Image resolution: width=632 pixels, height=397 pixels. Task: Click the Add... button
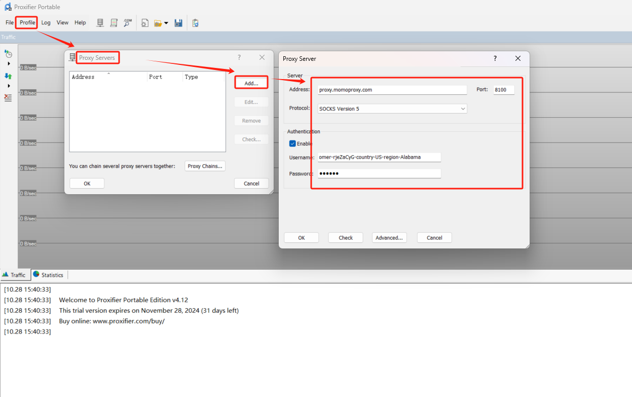(251, 83)
